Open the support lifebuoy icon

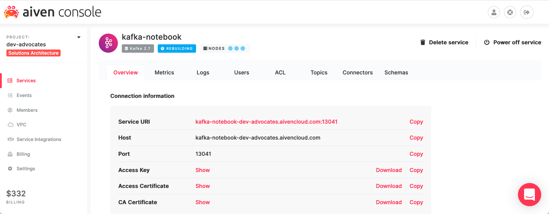tap(510, 12)
